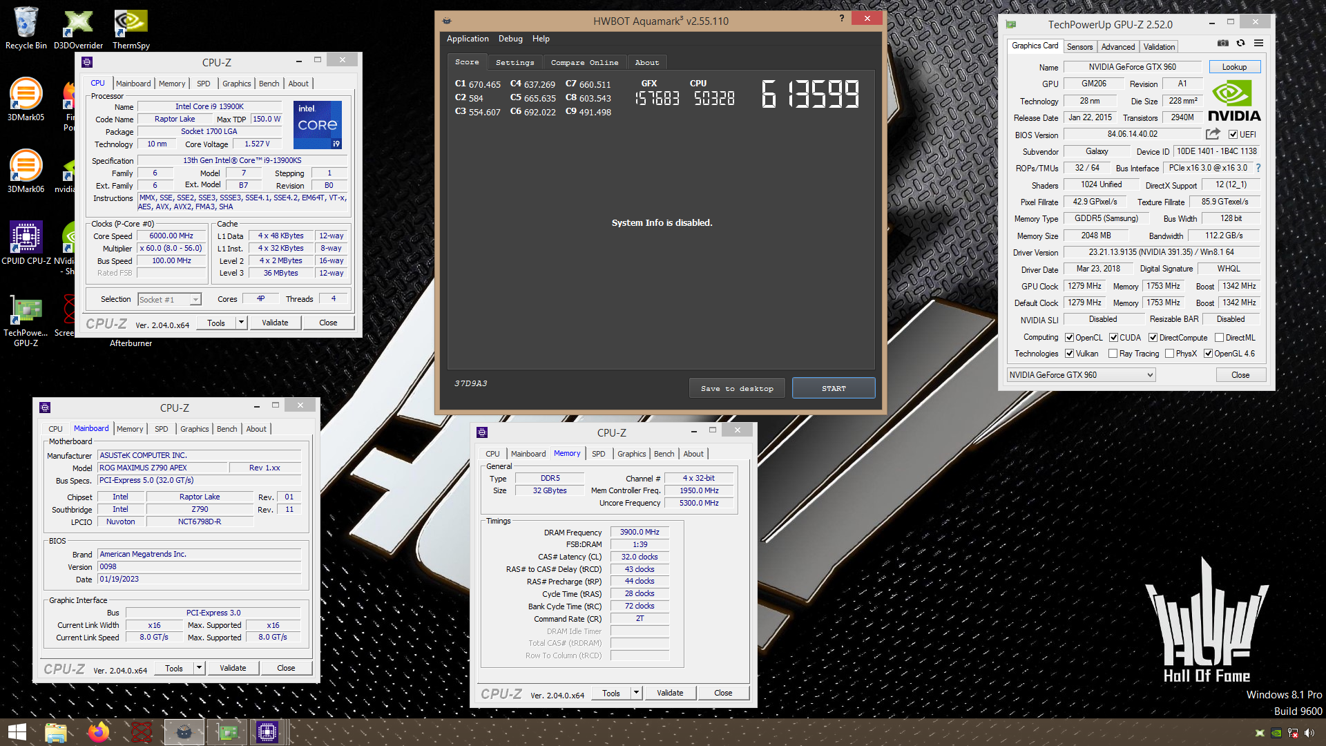Open the TechPowerUp GPU-Z desktop shortcut
Image resolution: width=1326 pixels, height=746 pixels.
26,320
